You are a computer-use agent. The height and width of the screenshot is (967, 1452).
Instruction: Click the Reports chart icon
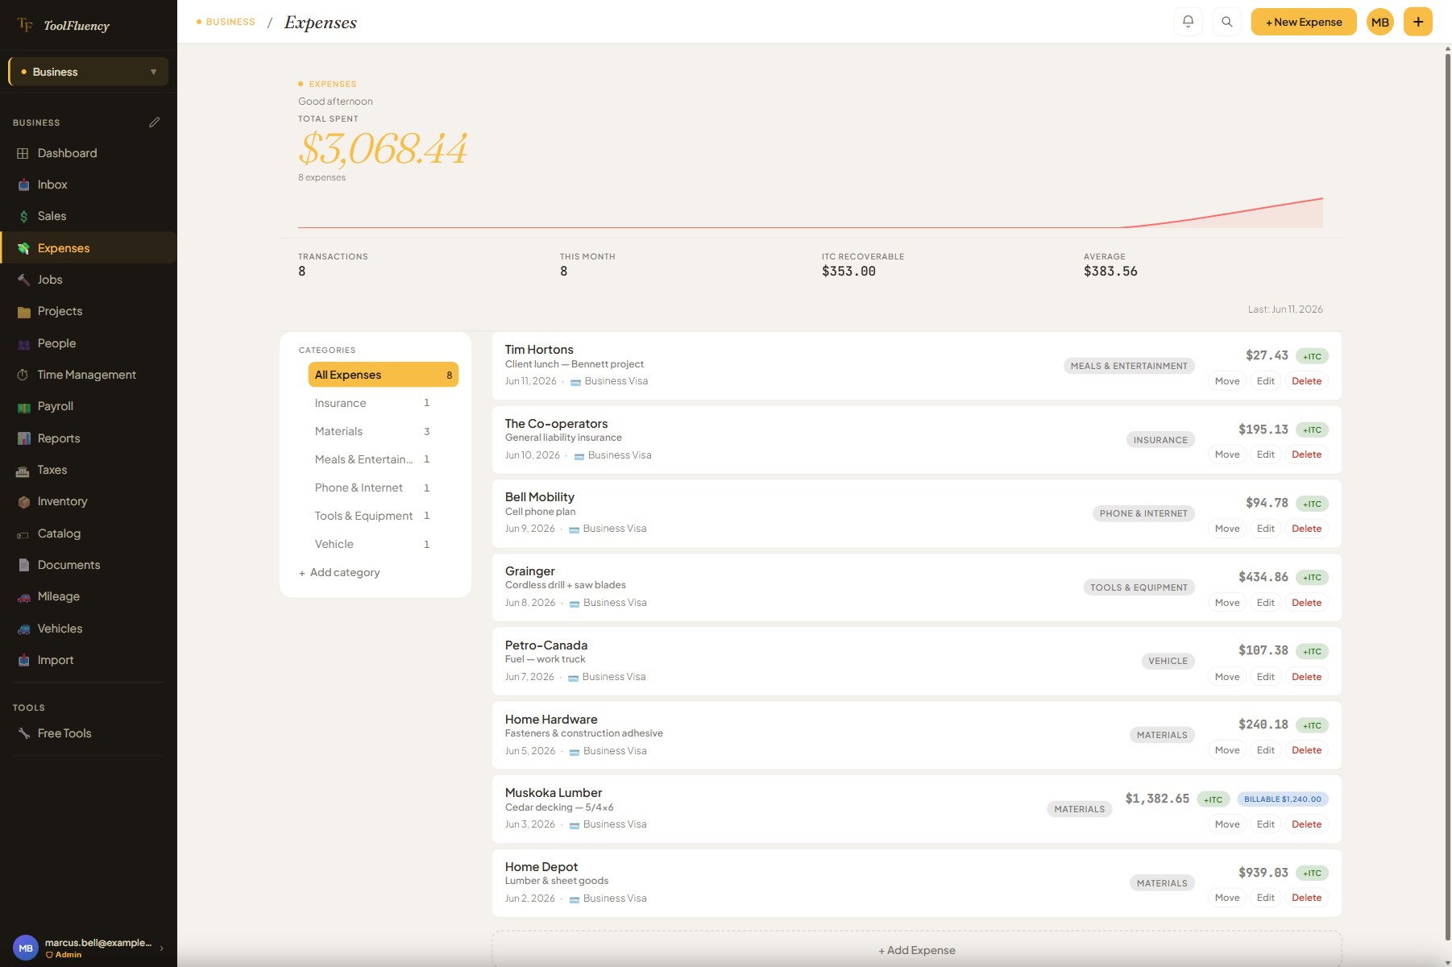tap(23, 438)
